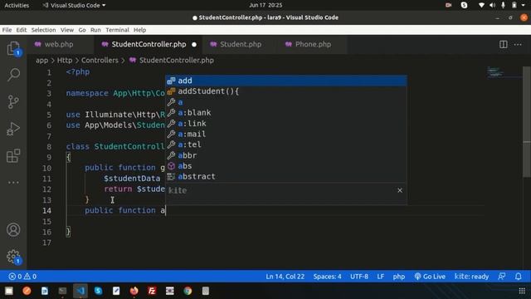Select the 'a:link' suggestion

click(286, 124)
